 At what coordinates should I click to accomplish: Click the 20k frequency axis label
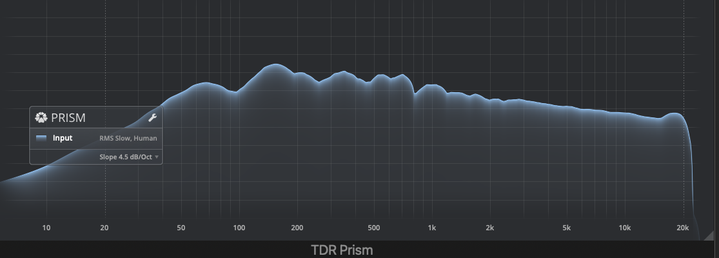coord(683,228)
